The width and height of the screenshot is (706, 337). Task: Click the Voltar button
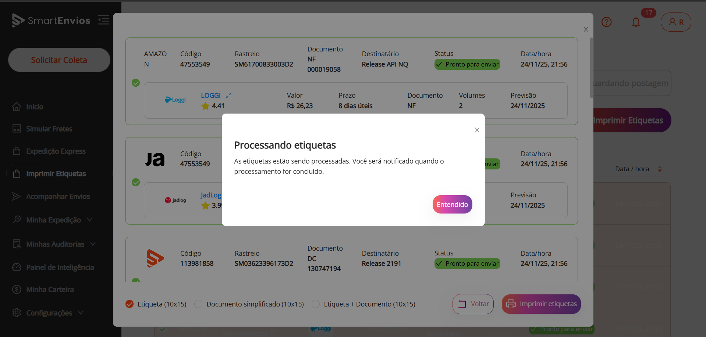coord(473,304)
